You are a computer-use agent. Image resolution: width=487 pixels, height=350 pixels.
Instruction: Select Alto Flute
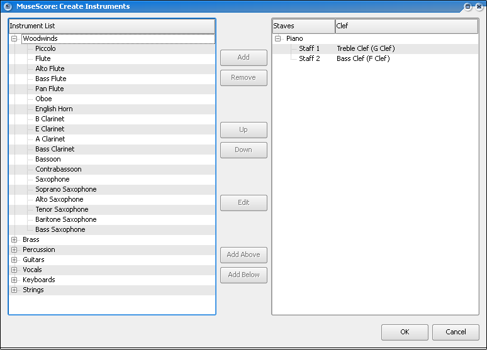[50, 68]
